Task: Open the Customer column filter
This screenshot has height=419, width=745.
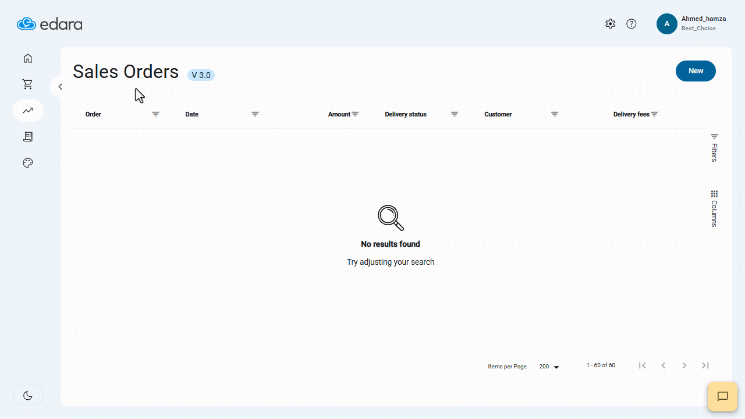Action: [x=555, y=114]
